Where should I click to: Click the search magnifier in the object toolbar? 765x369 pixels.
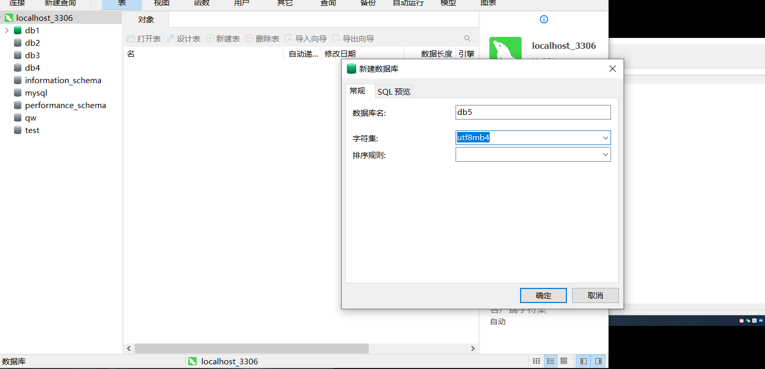click(468, 38)
